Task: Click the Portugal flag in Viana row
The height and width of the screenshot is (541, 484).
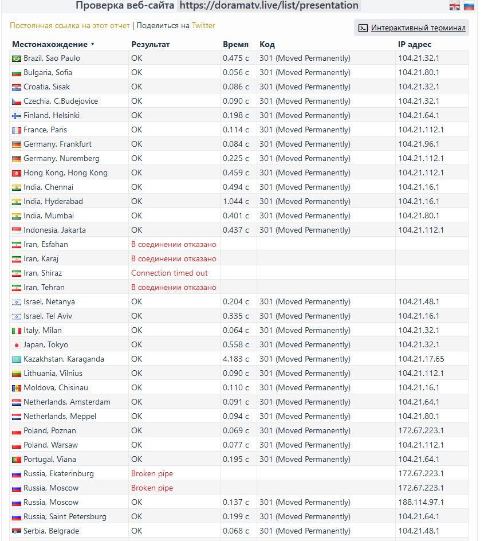Action: 17,460
